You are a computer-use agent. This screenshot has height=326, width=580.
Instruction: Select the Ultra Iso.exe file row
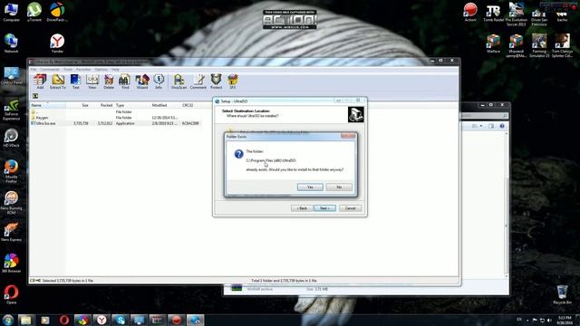(x=116, y=123)
